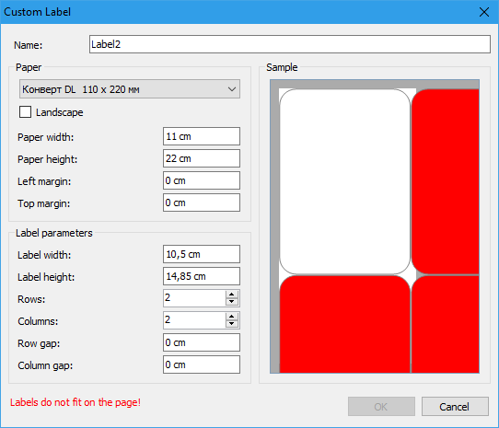Click the Label width field showing 10,5 cm

click(202, 254)
